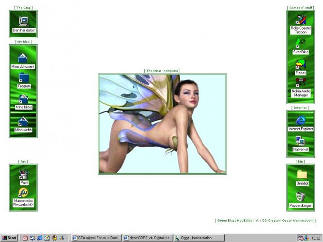Launch the Fracas game icon

[301, 64]
